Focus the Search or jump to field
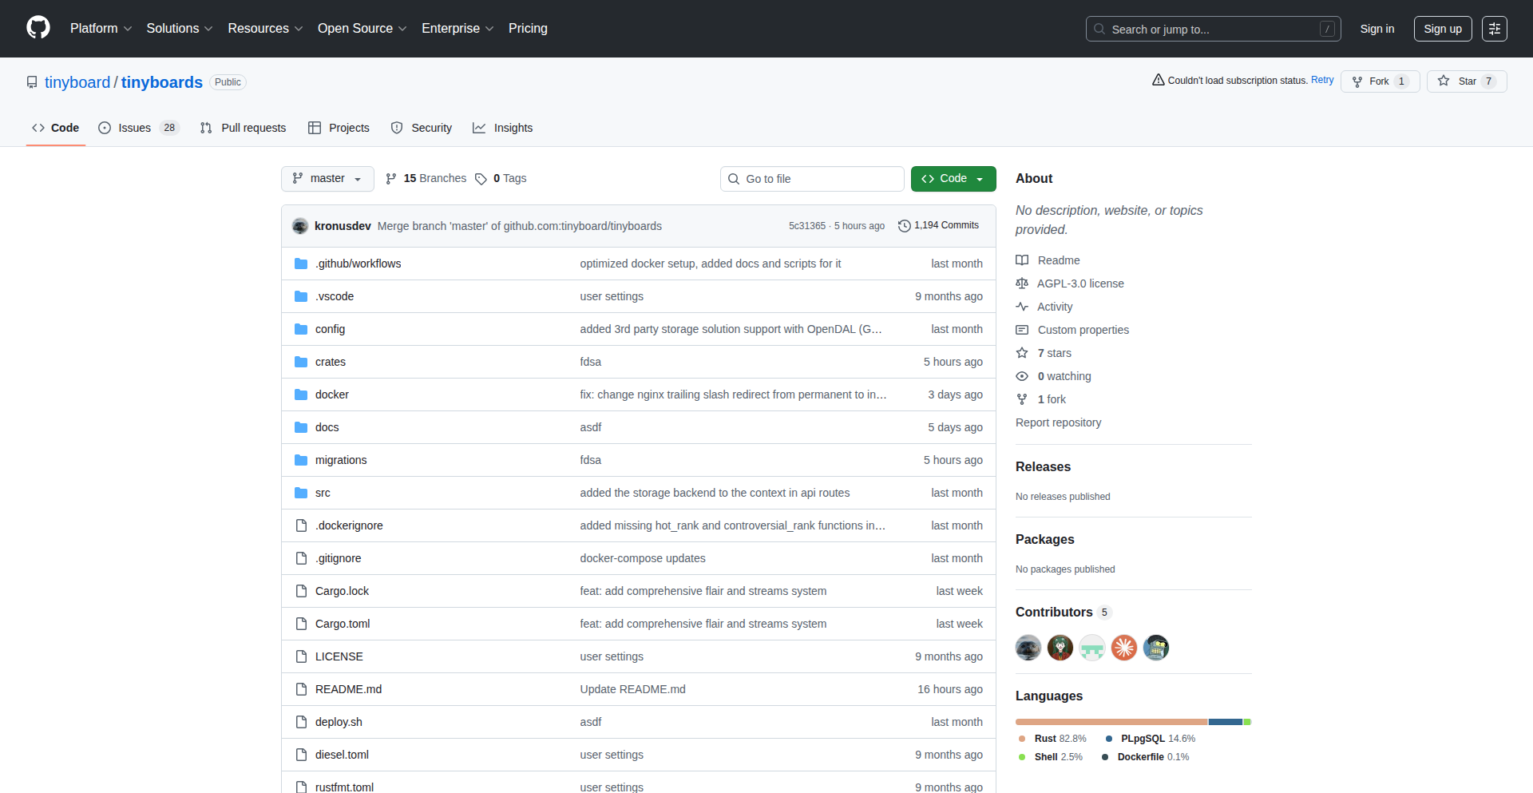The image size is (1533, 793). 1213,29
